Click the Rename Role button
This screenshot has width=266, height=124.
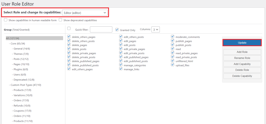coord(242,58)
